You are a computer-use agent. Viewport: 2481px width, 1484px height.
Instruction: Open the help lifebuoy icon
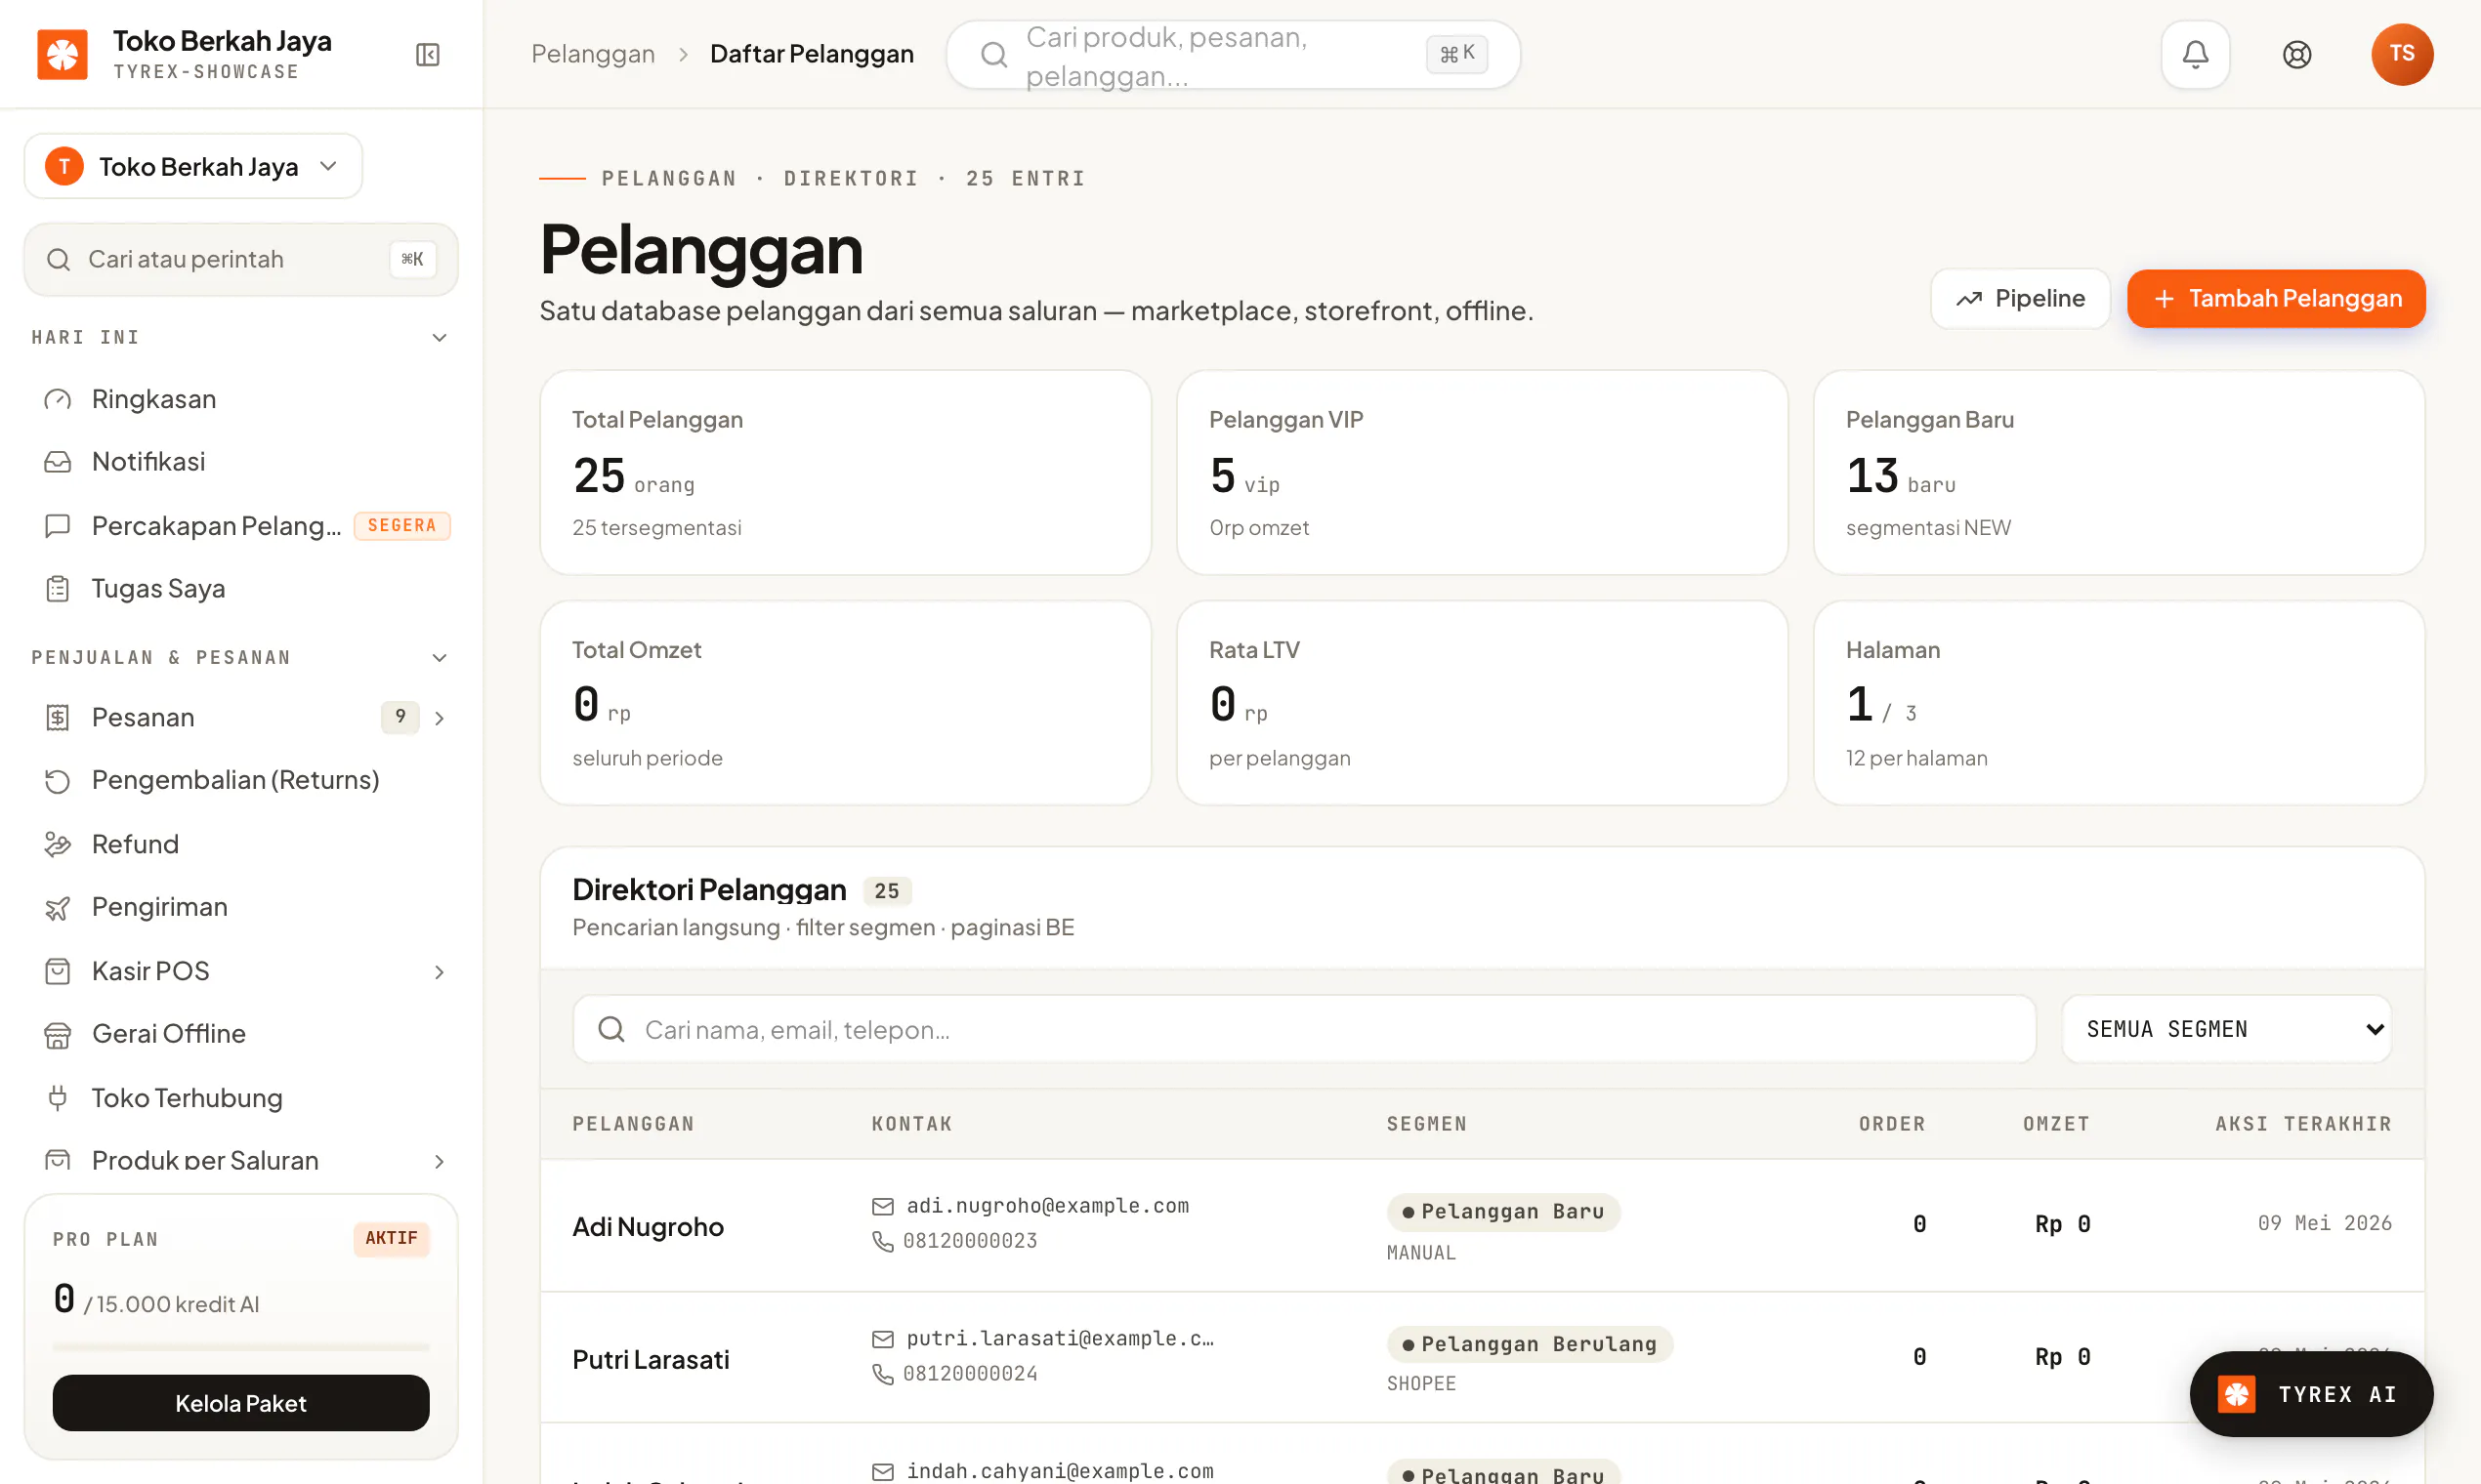click(x=2297, y=54)
